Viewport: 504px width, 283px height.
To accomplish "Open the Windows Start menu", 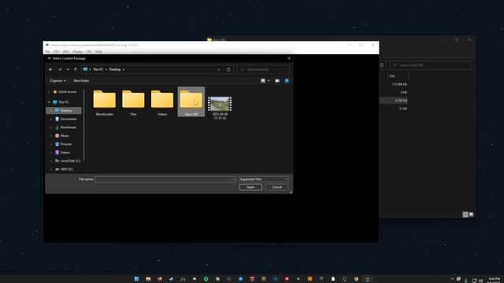I will [x=136, y=279].
